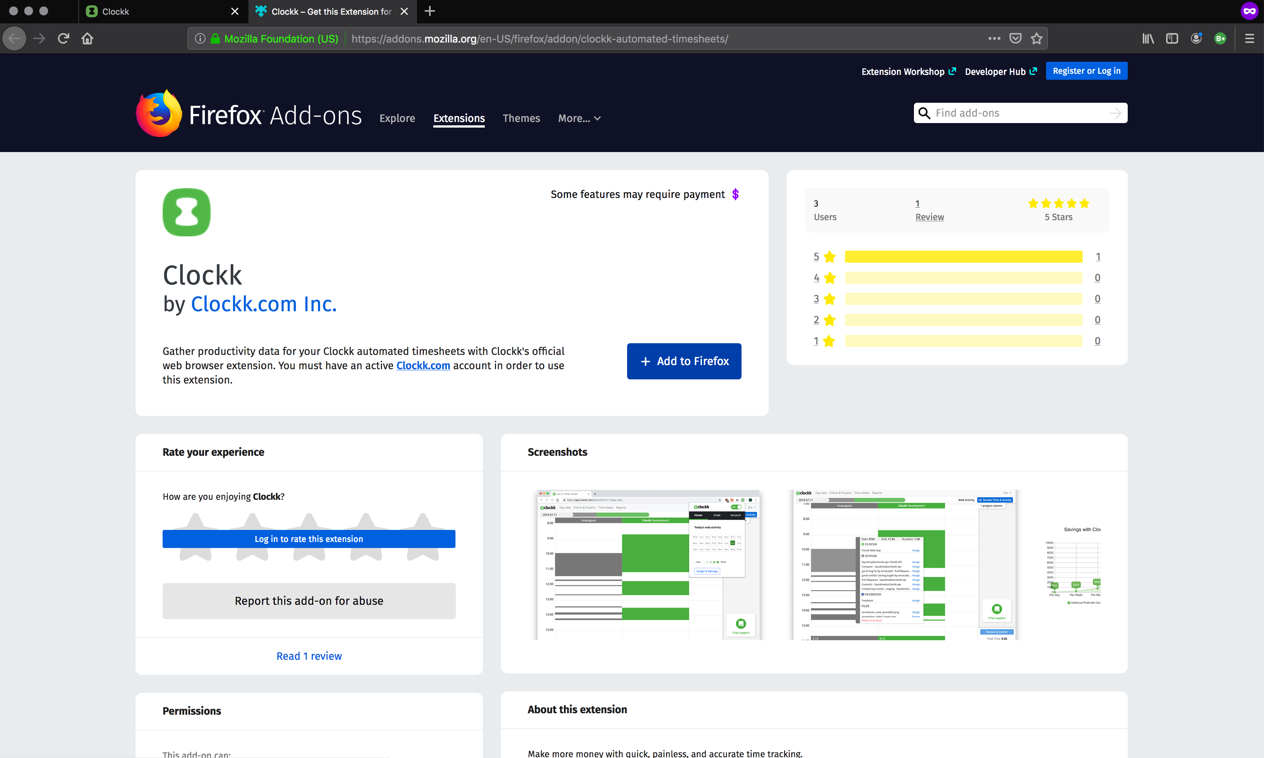1264x758 pixels.
Task: Open the Themes section
Action: pyautogui.click(x=521, y=118)
